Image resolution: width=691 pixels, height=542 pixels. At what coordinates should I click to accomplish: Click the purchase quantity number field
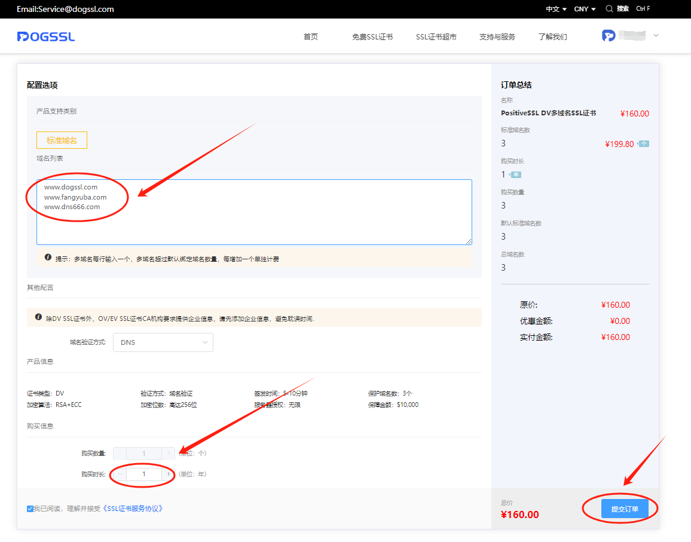(x=144, y=454)
